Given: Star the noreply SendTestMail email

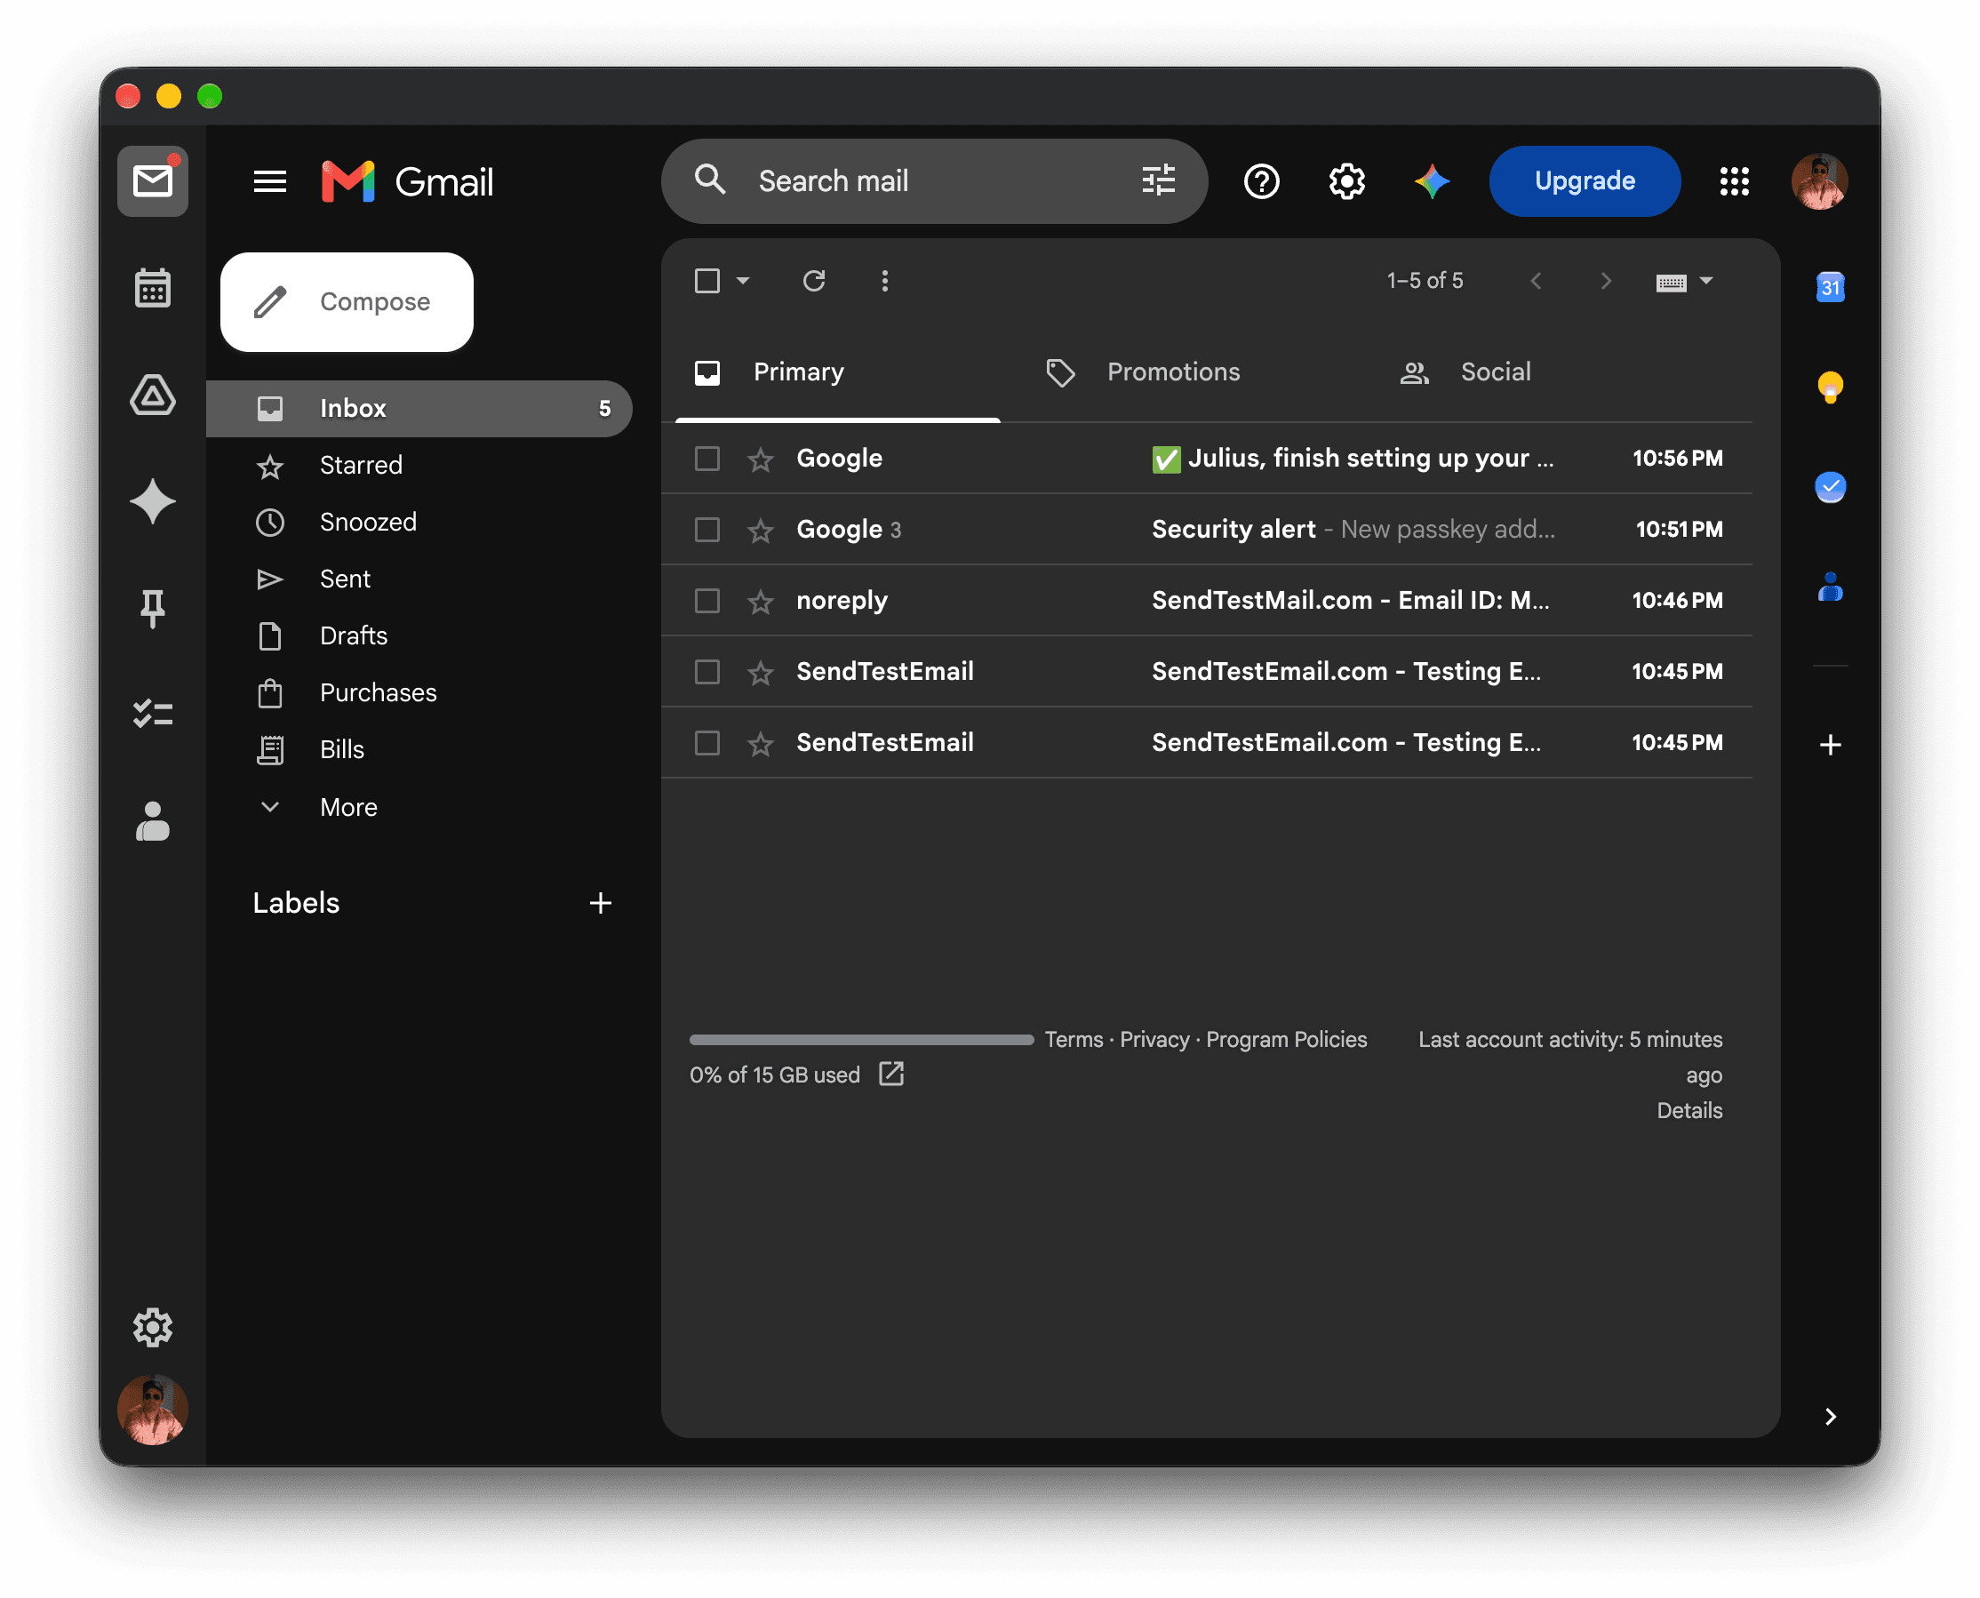Looking at the screenshot, I should click(761, 601).
